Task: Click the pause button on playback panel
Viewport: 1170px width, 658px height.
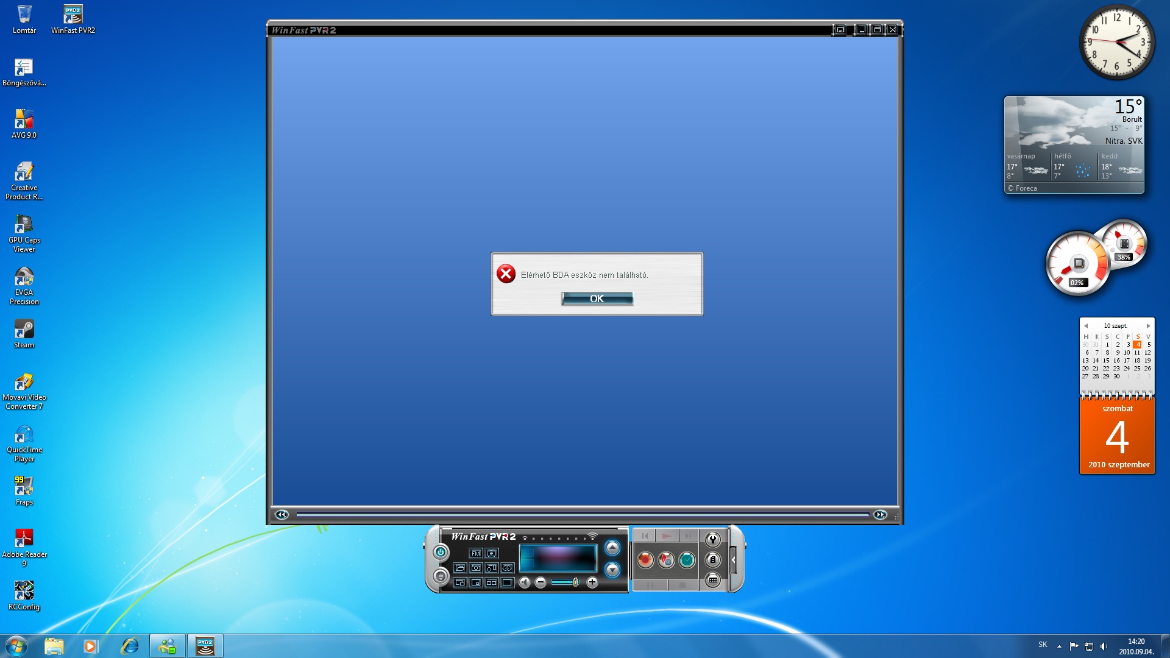Action: [650, 585]
